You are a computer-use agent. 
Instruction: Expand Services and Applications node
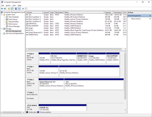(2, 34)
